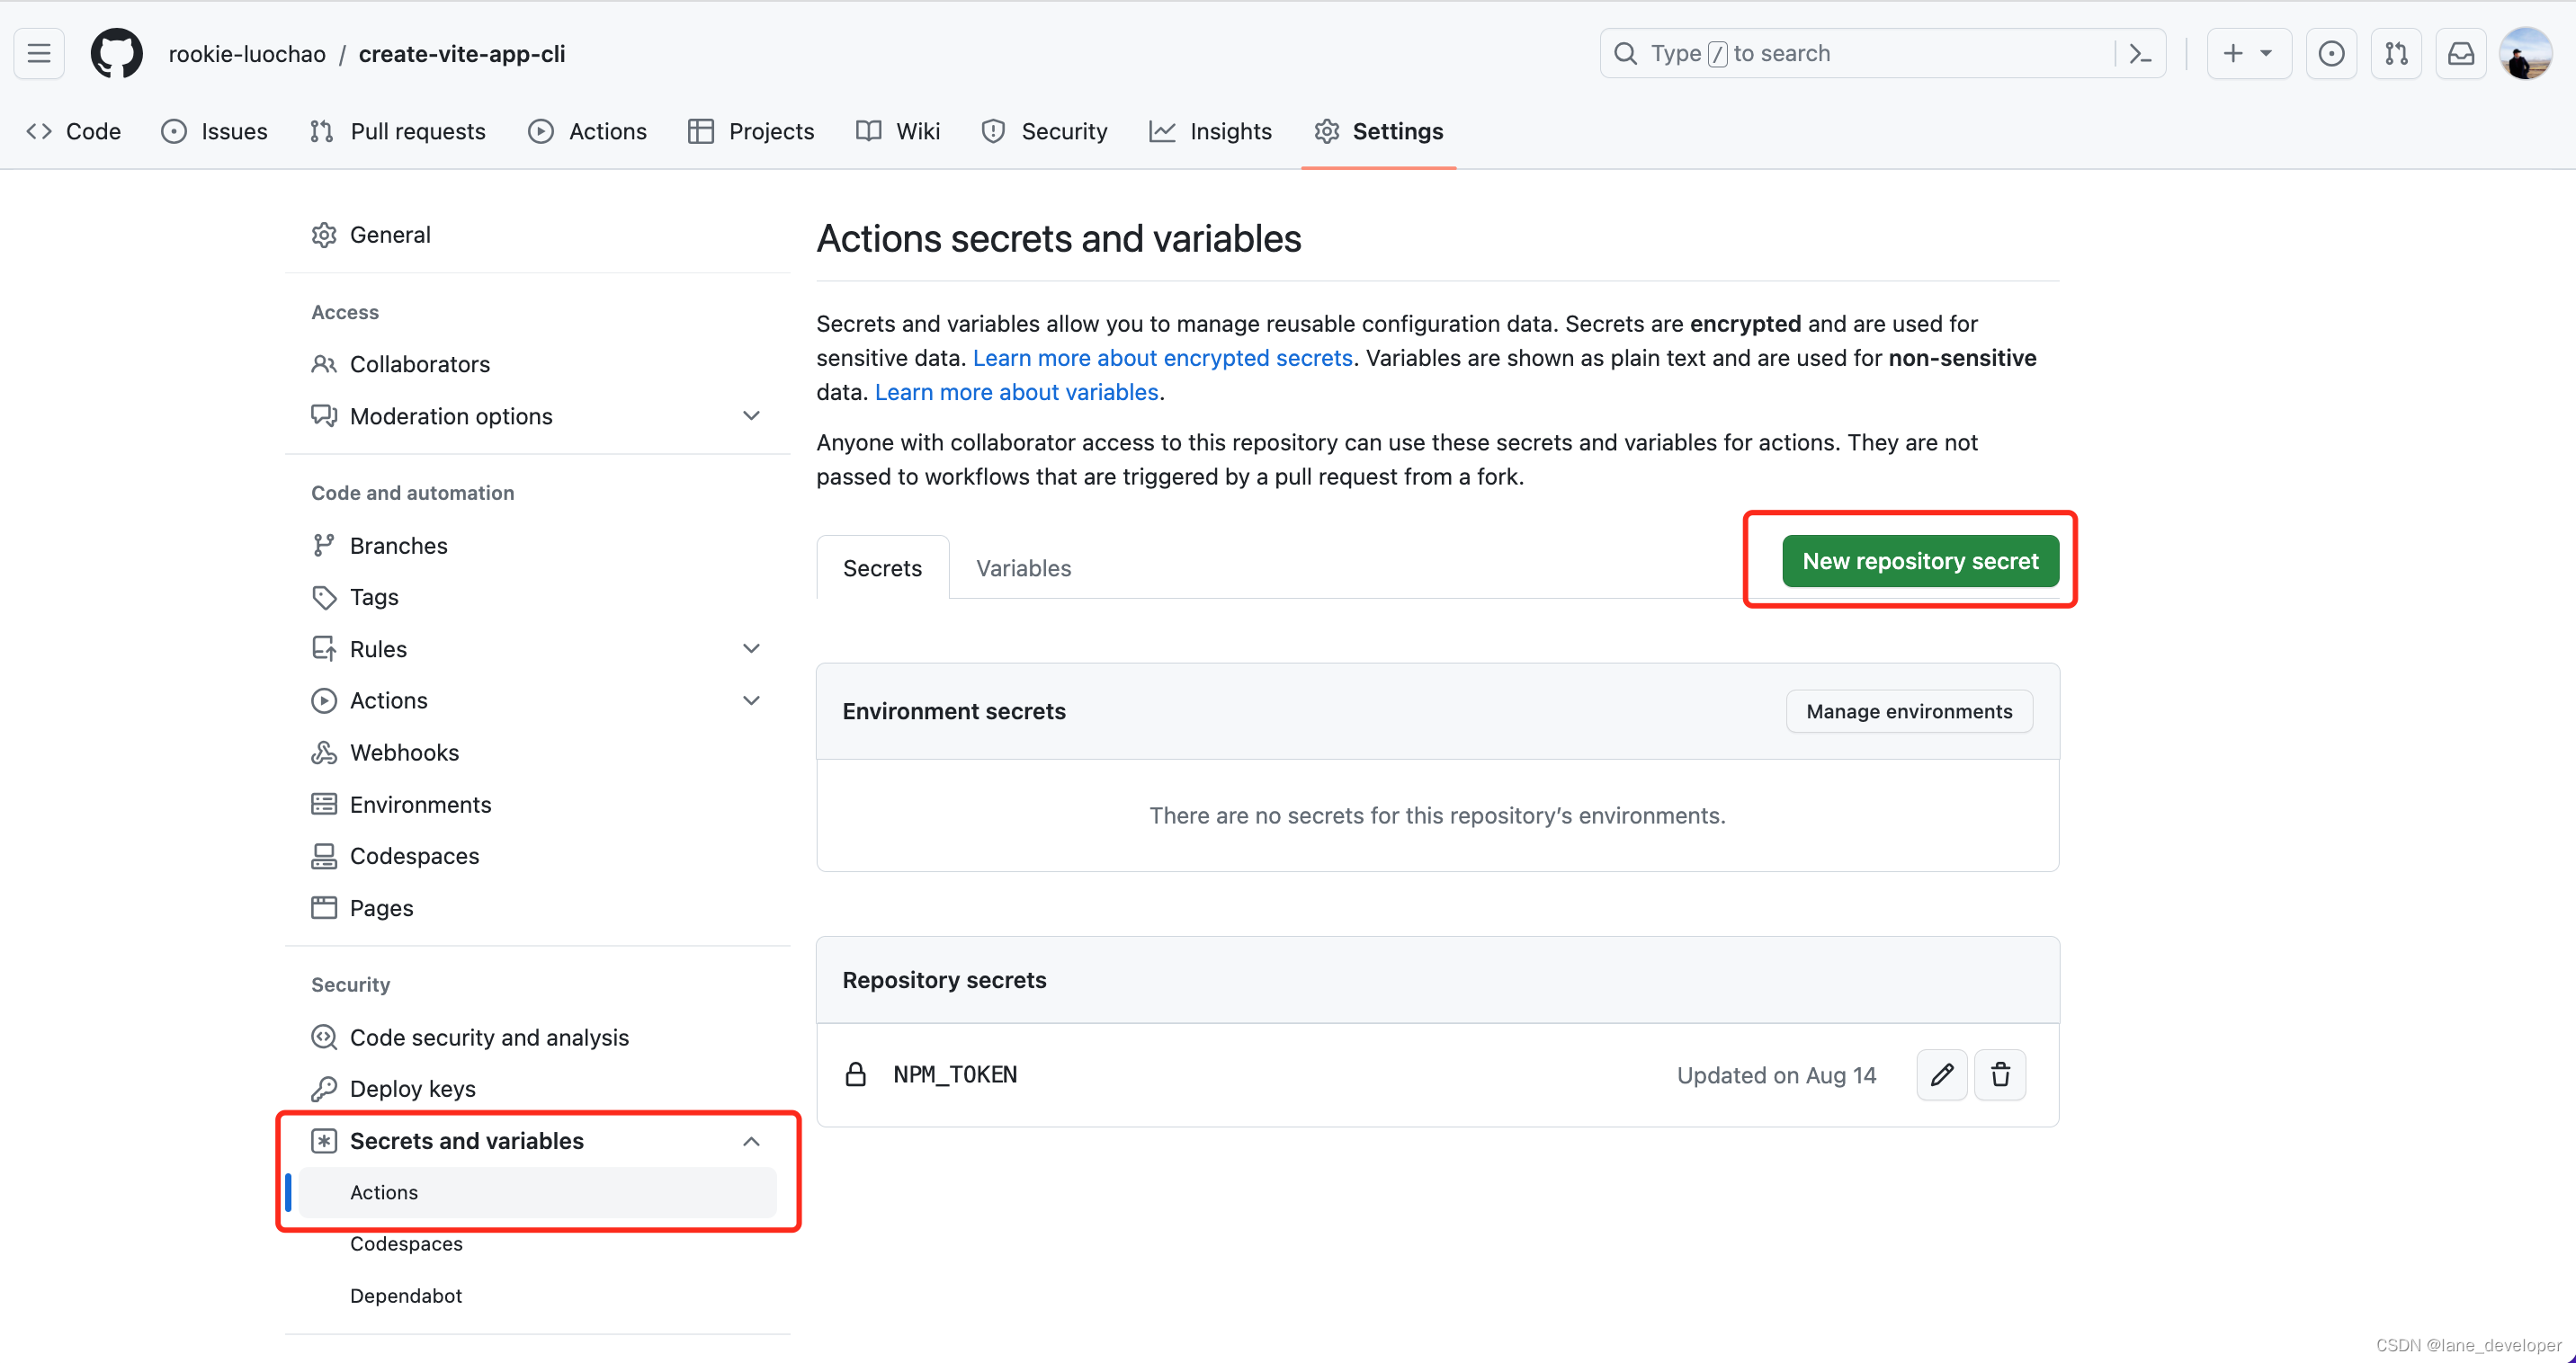Click the terminal/command prompt icon in header
Screen dimensions: 2576x1363
click(x=2142, y=53)
